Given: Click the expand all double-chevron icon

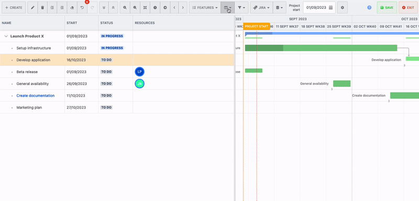Looking at the screenshot, I should (104, 8).
